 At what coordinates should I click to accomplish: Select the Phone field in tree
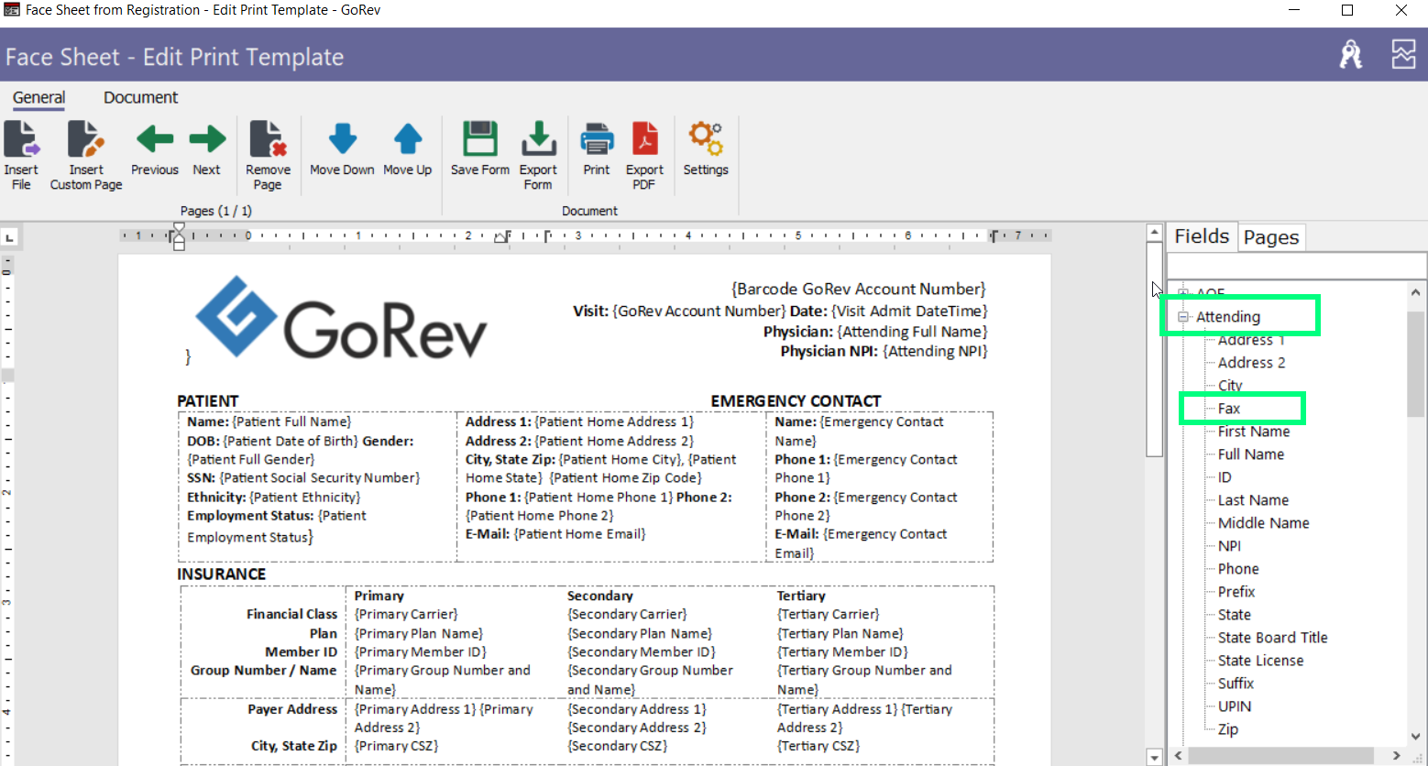point(1238,569)
